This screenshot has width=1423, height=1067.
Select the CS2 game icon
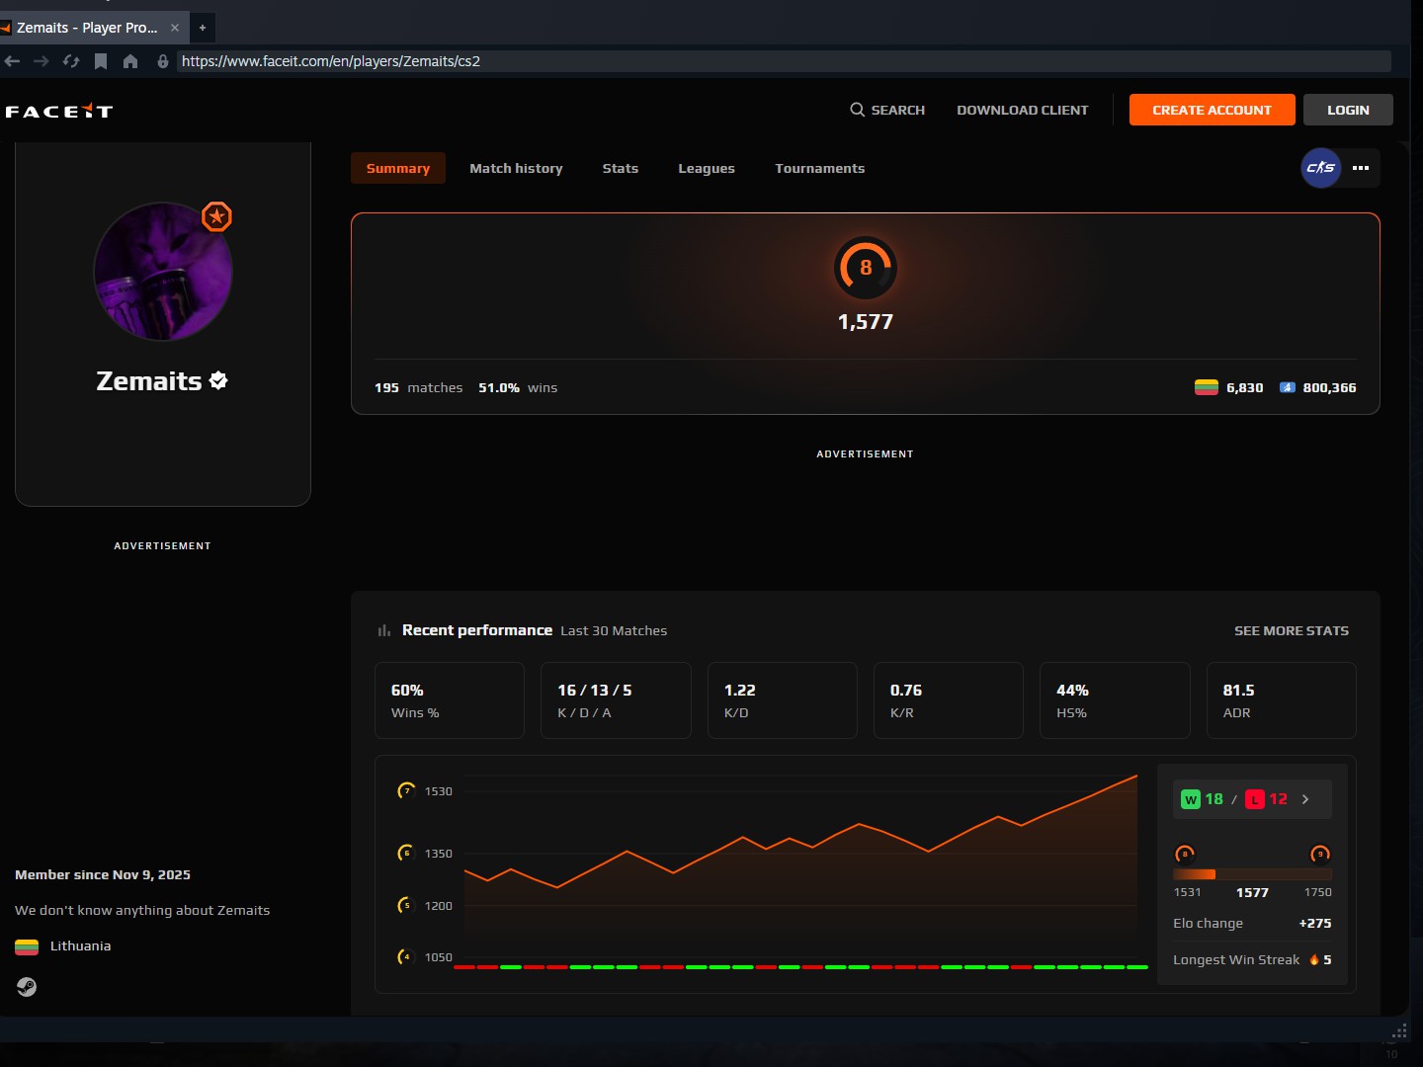[1320, 168]
